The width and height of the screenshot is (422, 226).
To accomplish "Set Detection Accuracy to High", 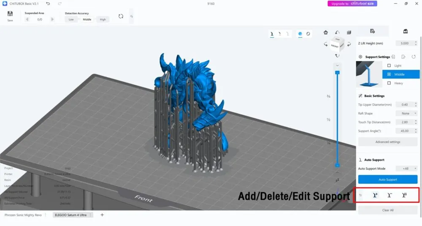I will (103, 19).
